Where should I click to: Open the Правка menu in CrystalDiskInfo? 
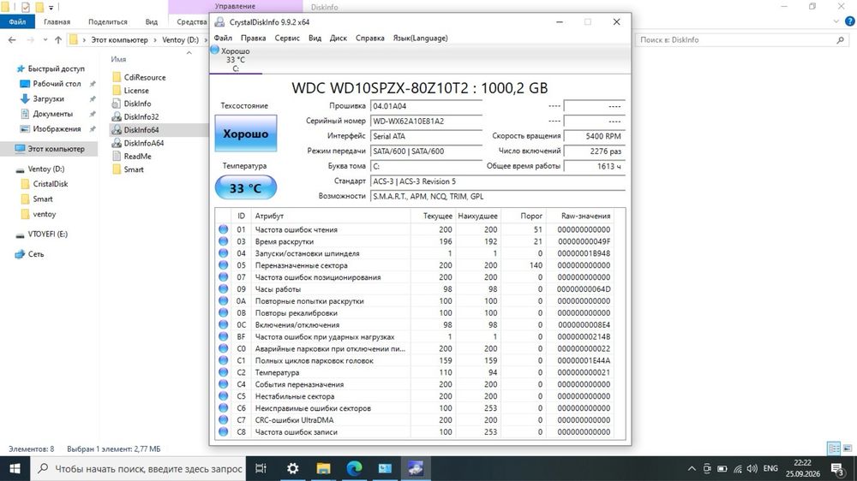(x=253, y=39)
